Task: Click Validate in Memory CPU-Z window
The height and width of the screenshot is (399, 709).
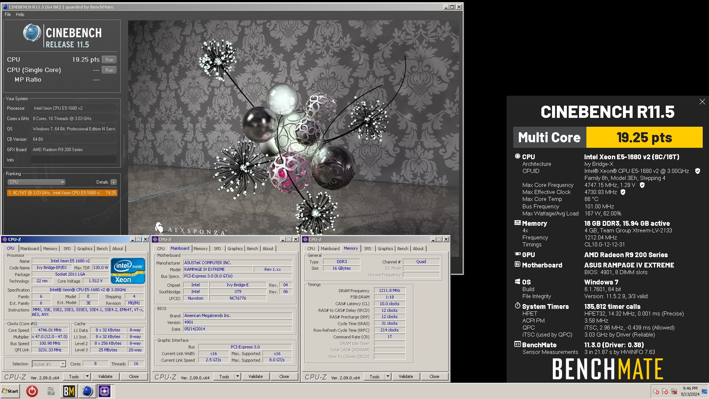Action: [406, 376]
